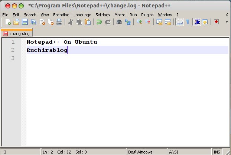This screenshot has width=231, height=155.
Task: Zoom out with the magnifier minus icon
Action: point(148,22)
